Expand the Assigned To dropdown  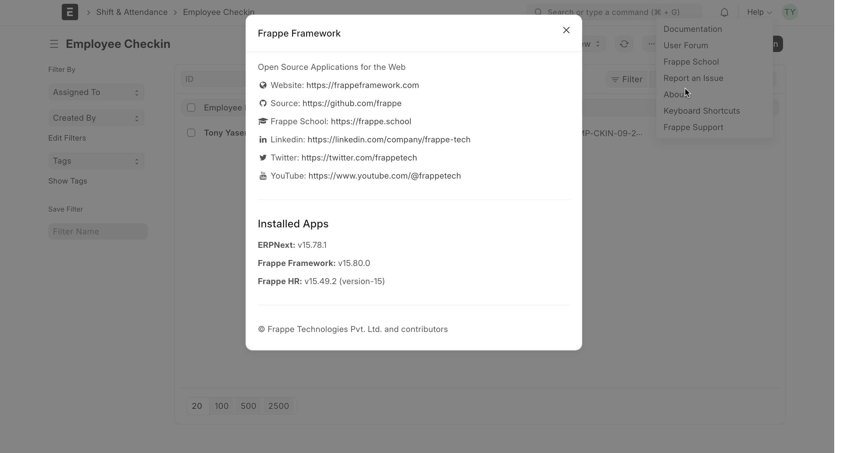click(96, 92)
